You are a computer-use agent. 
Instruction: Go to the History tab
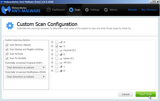tap(111, 10)
